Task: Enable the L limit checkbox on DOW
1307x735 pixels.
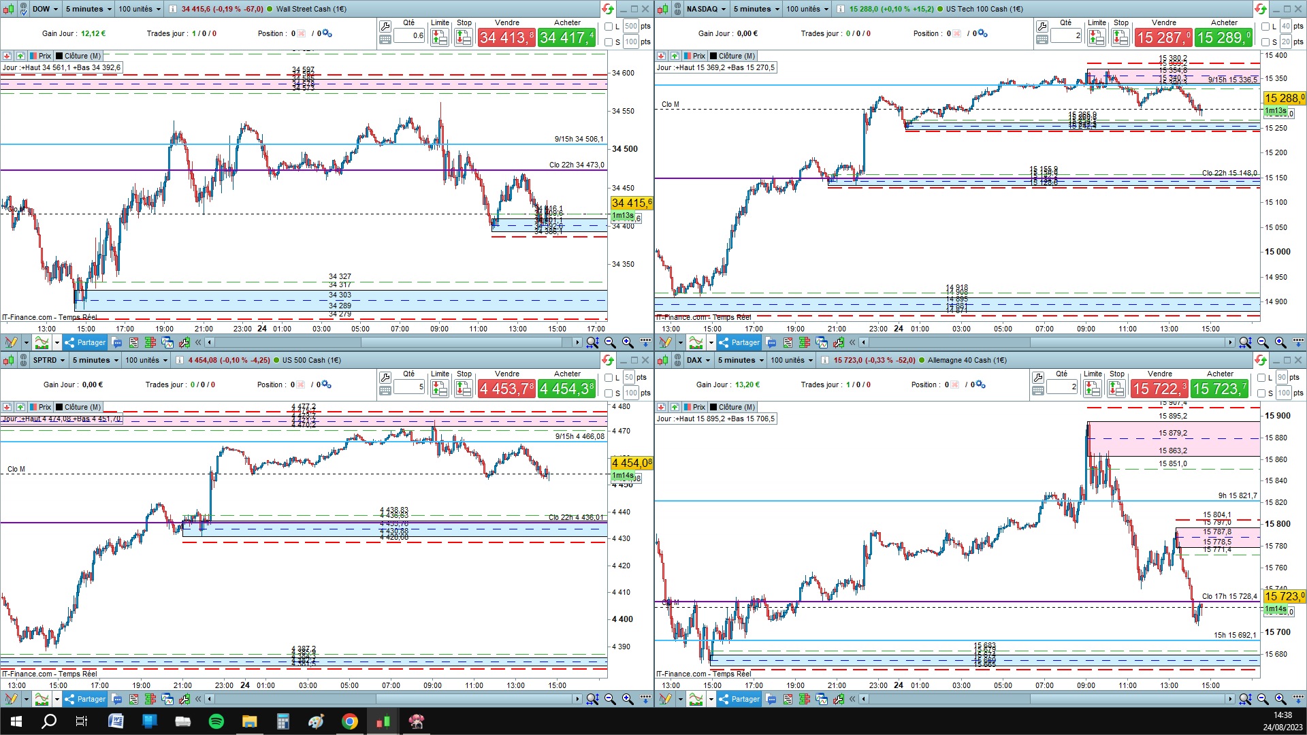Action: coord(609,27)
